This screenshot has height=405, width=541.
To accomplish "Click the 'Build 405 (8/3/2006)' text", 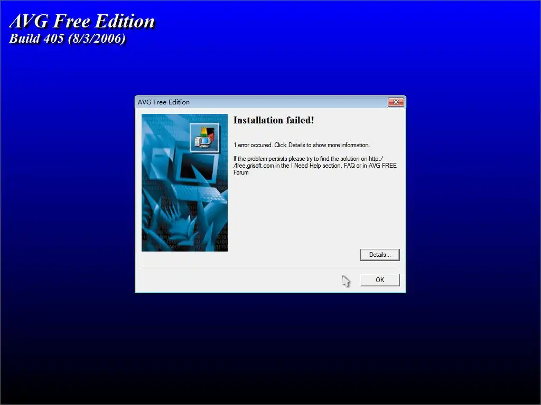I will pos(67,38).
